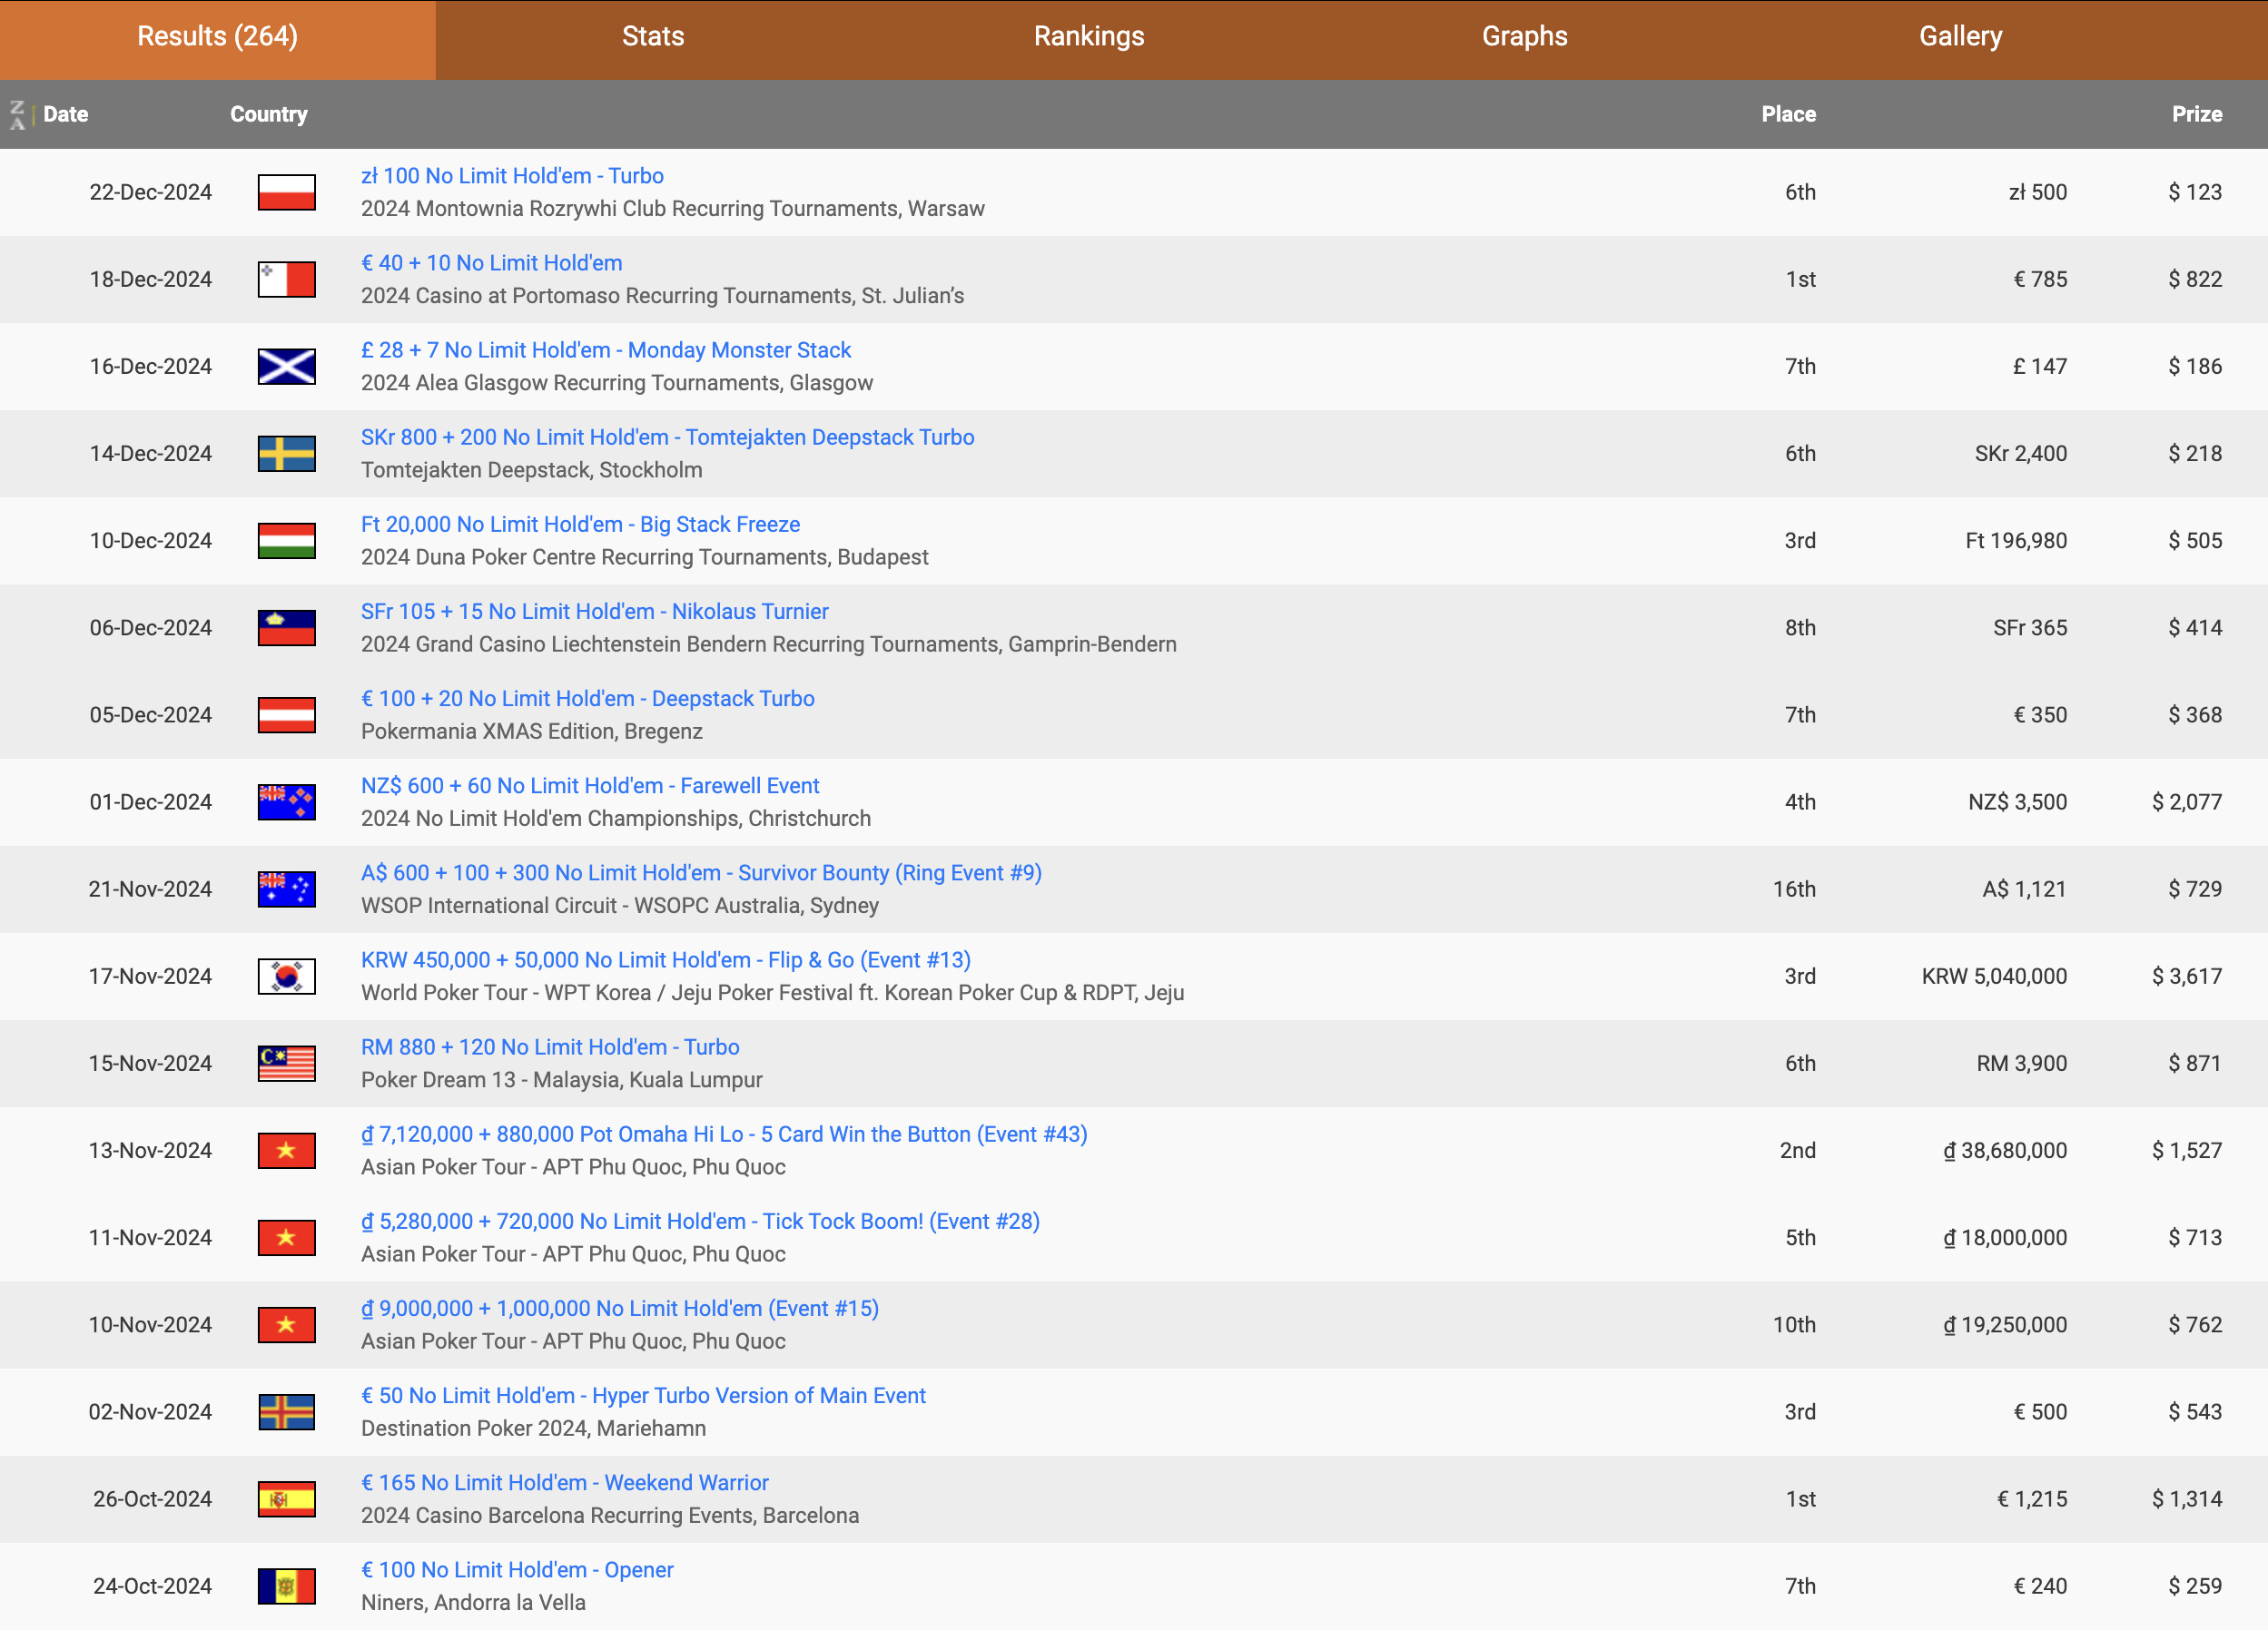Click the Liechtenstein flag icon
The width and height of the screenshot is (2268, 1630).
[286, 628]
